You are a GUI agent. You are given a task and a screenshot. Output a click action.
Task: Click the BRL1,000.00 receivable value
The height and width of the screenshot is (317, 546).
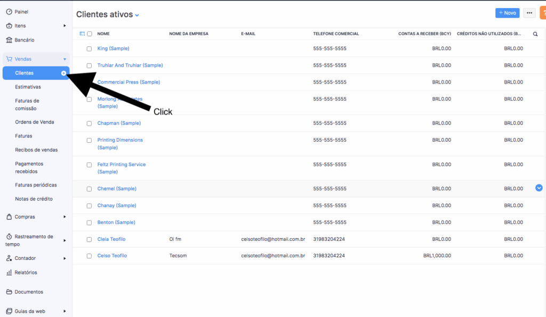coord(437,256)
